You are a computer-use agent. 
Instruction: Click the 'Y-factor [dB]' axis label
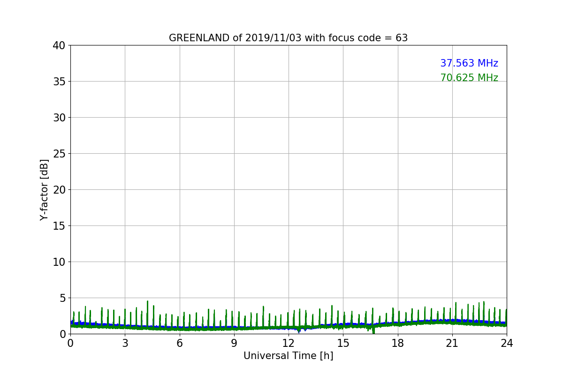(x=44, y=189)
